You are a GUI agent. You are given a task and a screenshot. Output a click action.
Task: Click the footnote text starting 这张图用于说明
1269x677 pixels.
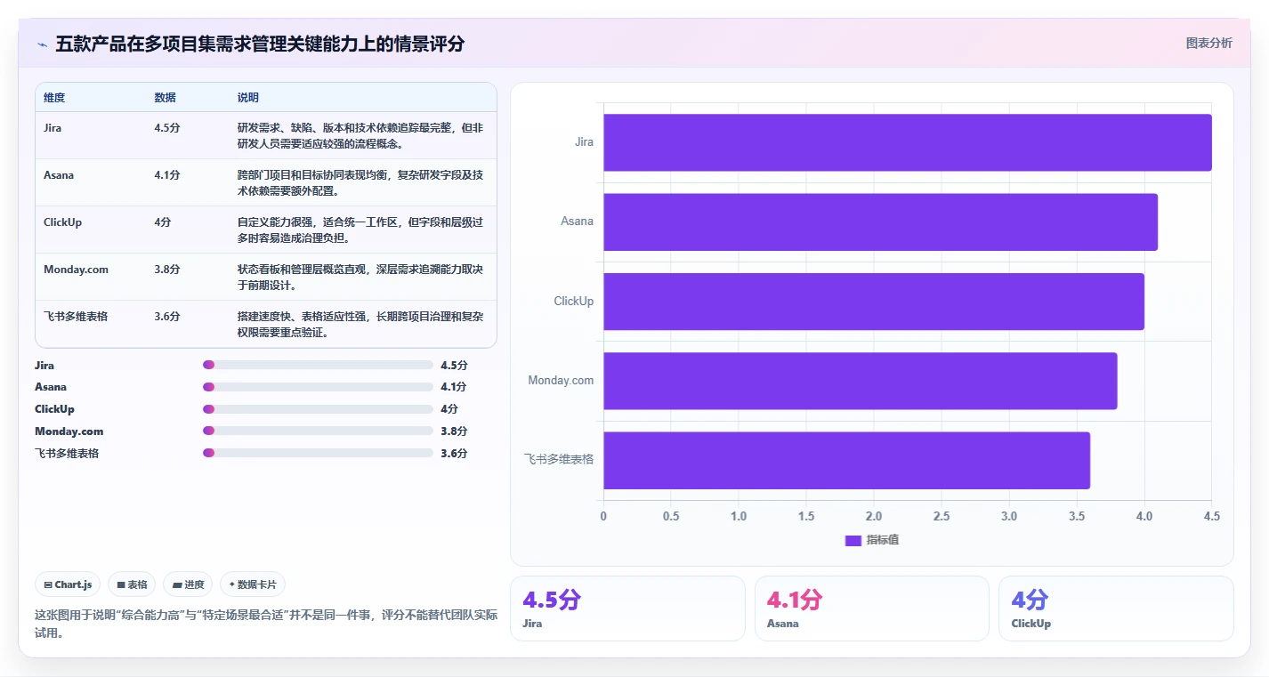click(266, 624)
